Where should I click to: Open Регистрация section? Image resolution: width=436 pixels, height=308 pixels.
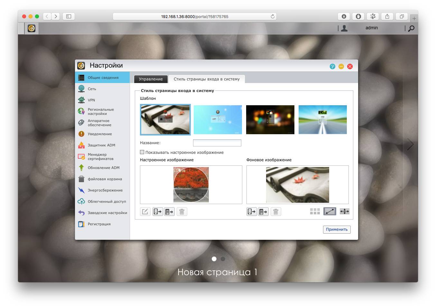click(102, 224)
